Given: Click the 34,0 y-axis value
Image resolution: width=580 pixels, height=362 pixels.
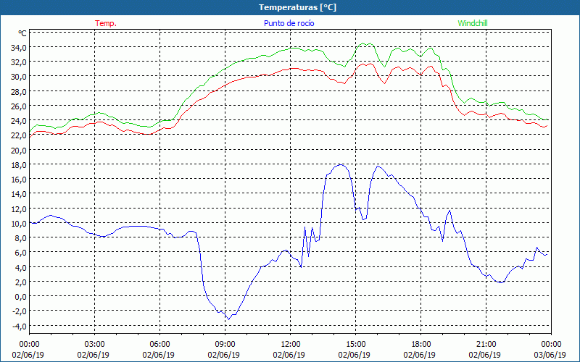Looking at the screenshot, I should (19, 47).
